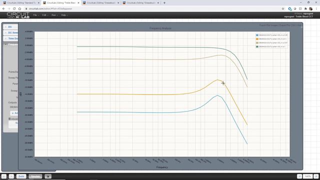This screenshot has width=320, height=180.
Task: Click blue extension icon beside bookmark star
Action: (290, 9)
